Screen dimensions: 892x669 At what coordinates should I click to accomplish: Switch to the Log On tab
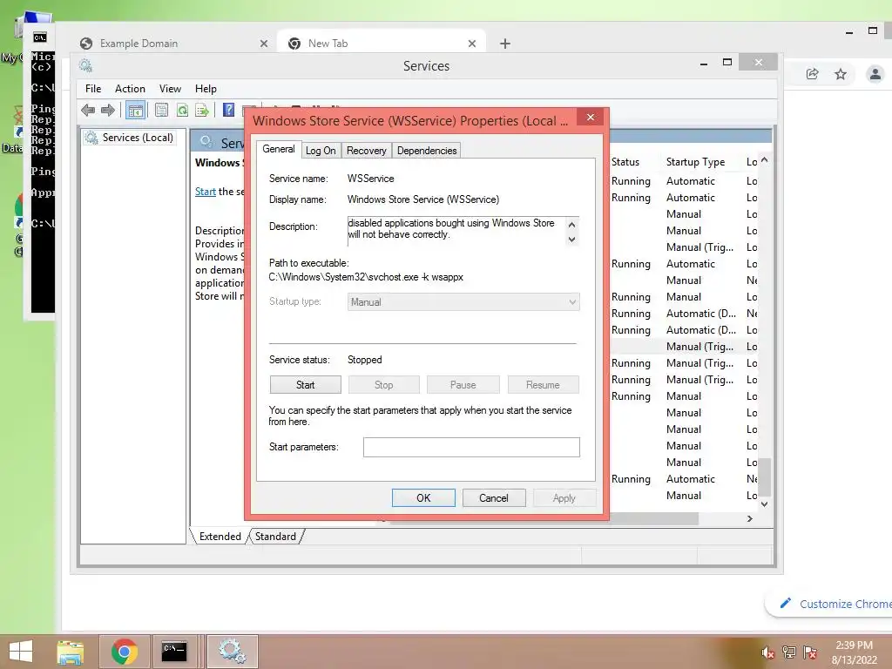(321, 151)
